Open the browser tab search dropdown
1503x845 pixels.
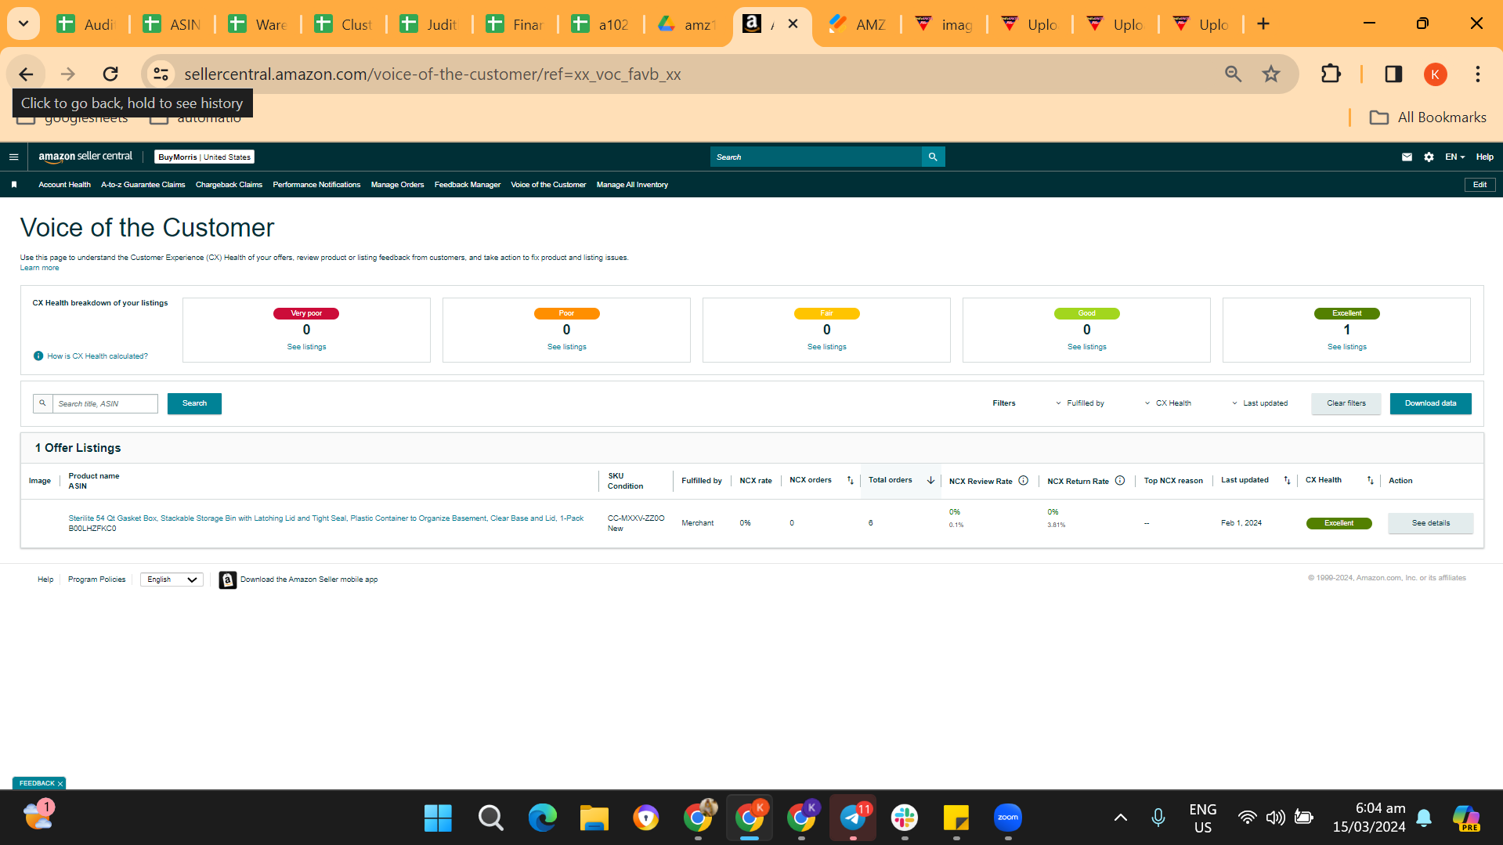tap(23, 23)
